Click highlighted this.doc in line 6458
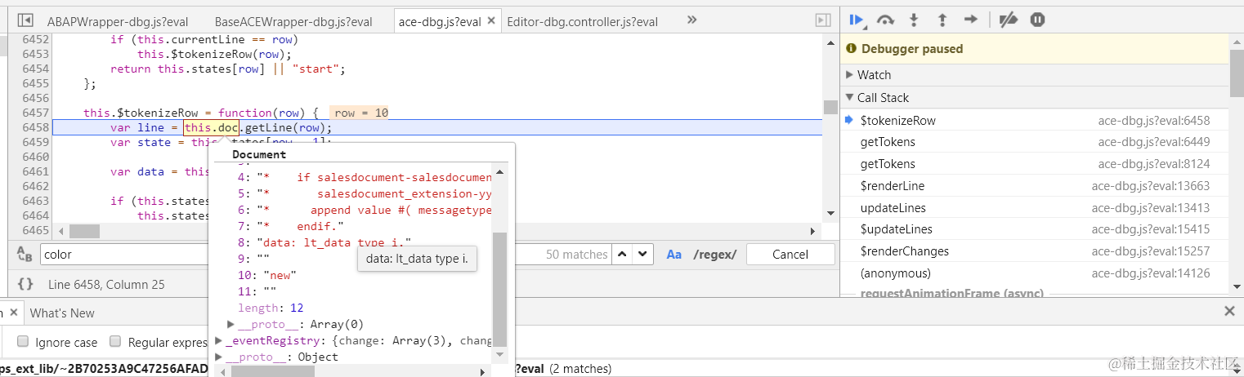The height and width of the screenshot is (377, 1244). point(212,127)
